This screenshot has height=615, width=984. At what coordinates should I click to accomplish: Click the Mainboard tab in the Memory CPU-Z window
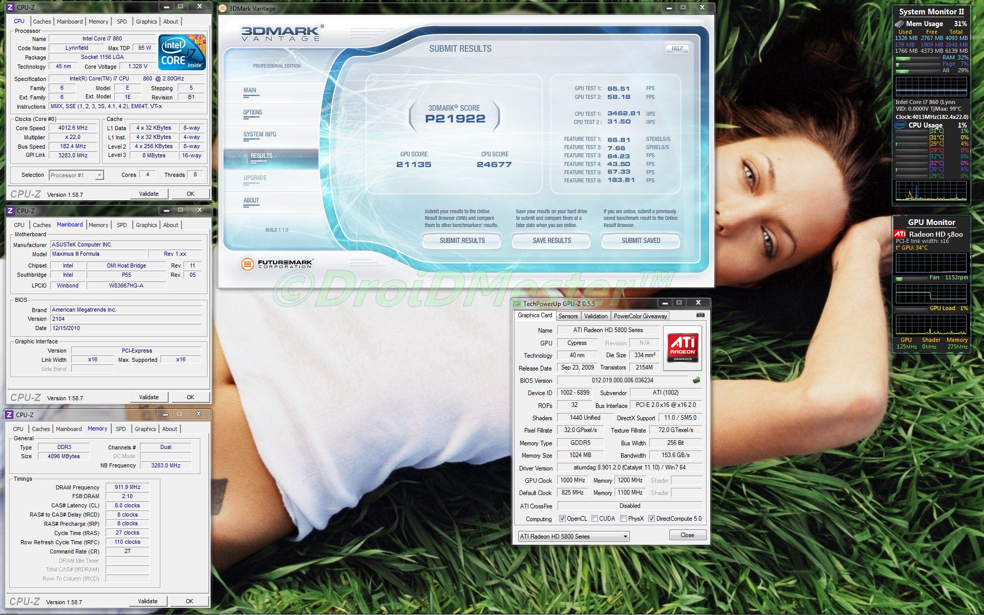tap(69, 429)
